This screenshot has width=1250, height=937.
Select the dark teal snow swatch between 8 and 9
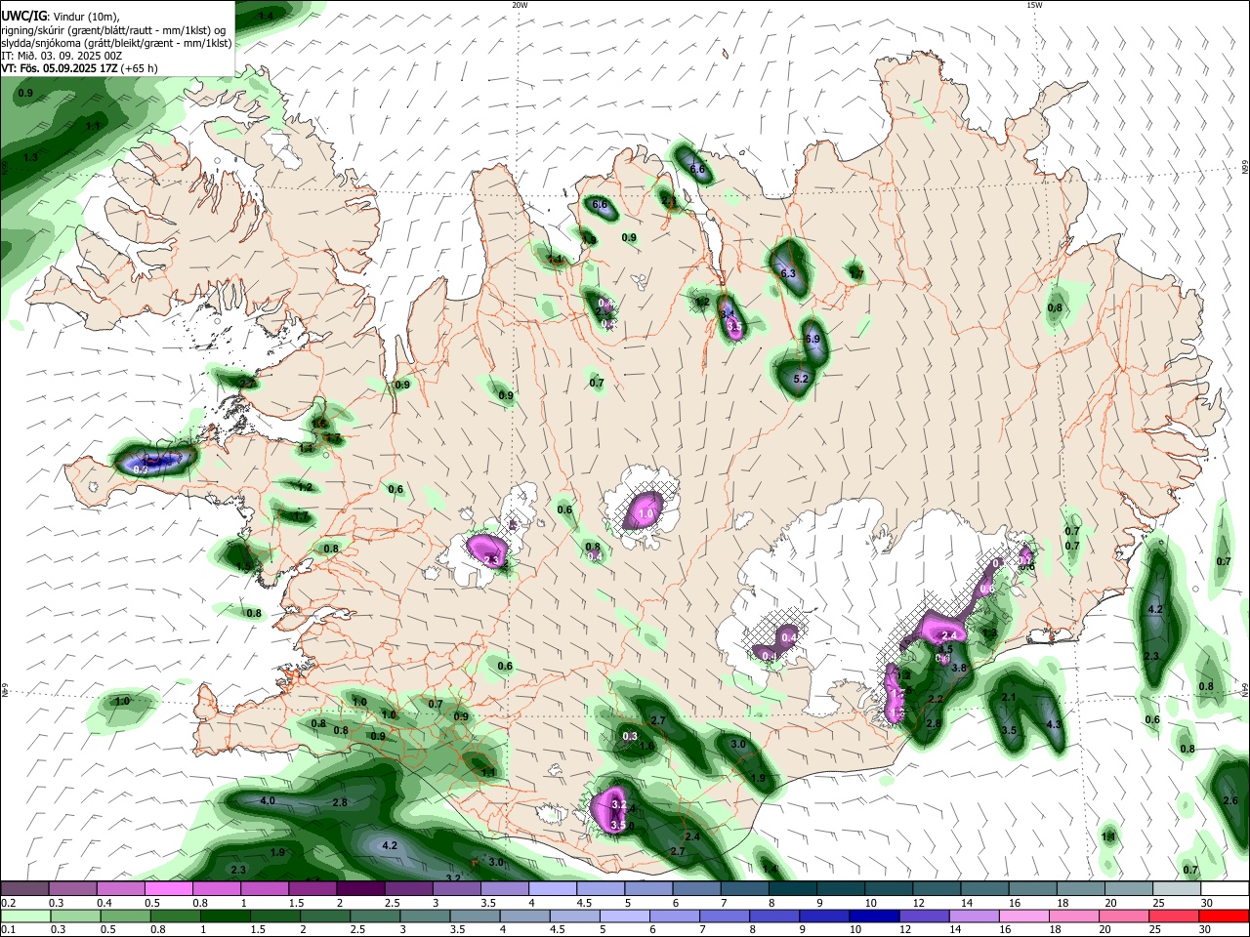(x=793, y=889)
